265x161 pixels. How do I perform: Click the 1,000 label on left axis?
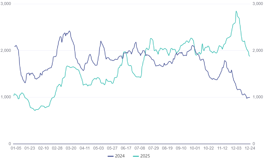pyautogui.click(x=6, y=97)
